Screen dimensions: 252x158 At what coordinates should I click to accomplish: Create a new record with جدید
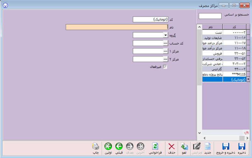click(208, 148)
